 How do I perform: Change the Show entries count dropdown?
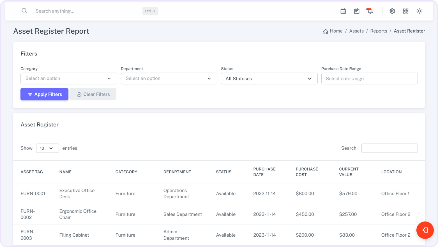[x=47, y=148]
